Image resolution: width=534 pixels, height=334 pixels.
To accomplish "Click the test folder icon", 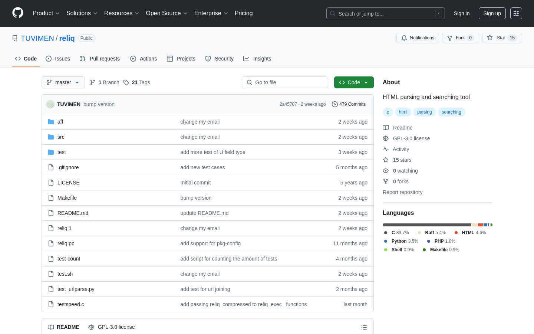I will [51, 152].
